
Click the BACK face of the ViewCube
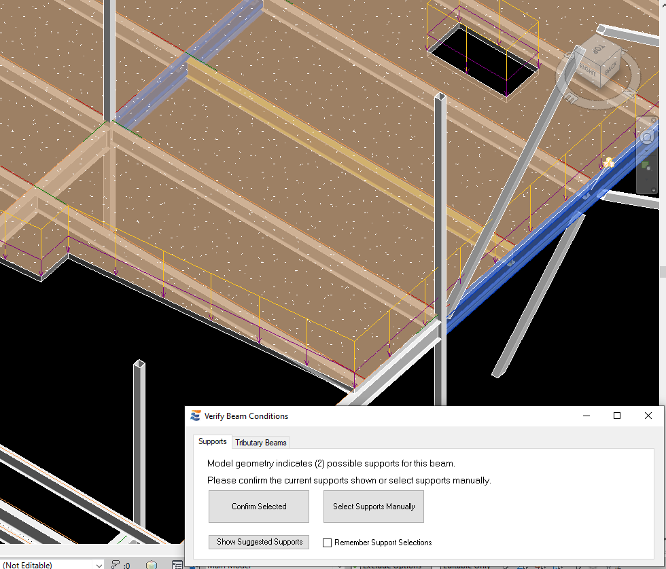(x=611, y=68)
